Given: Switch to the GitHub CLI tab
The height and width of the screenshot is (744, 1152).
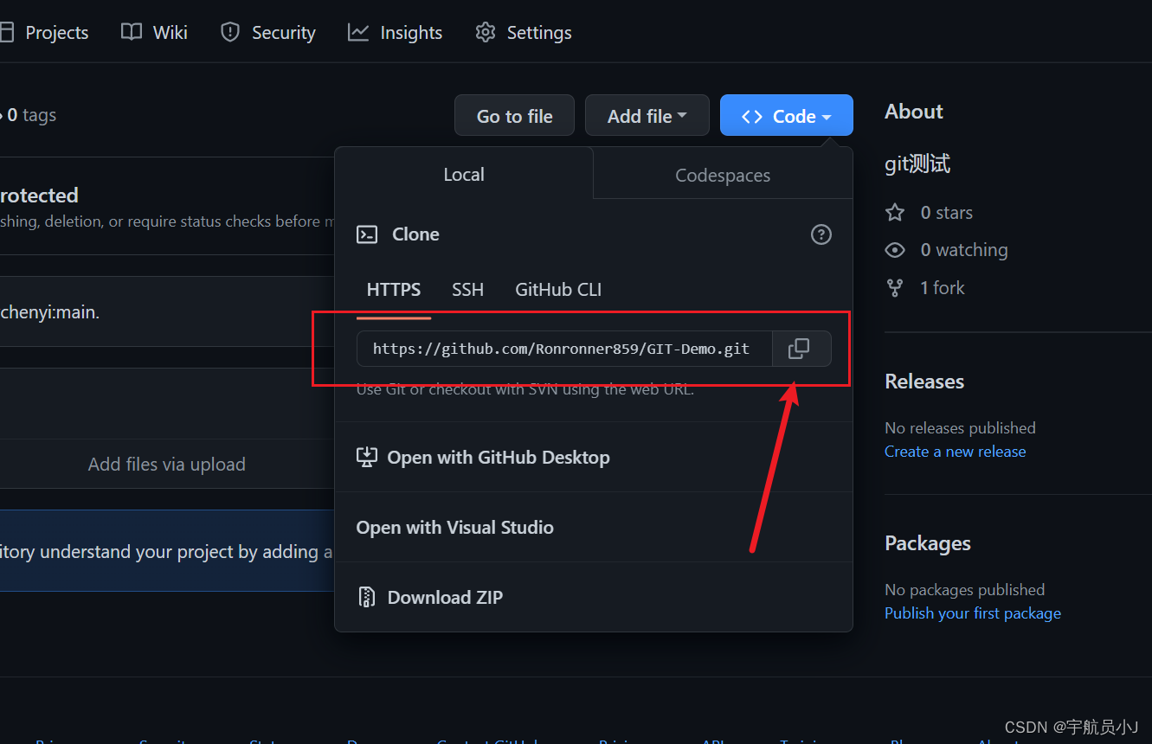Looking at the screenshot, I should [557, 289].
